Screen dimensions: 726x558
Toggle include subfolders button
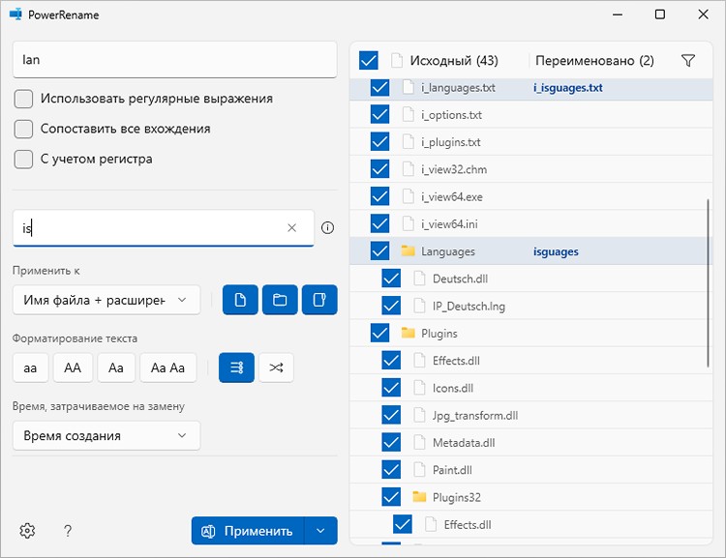[x=319, y=300]
